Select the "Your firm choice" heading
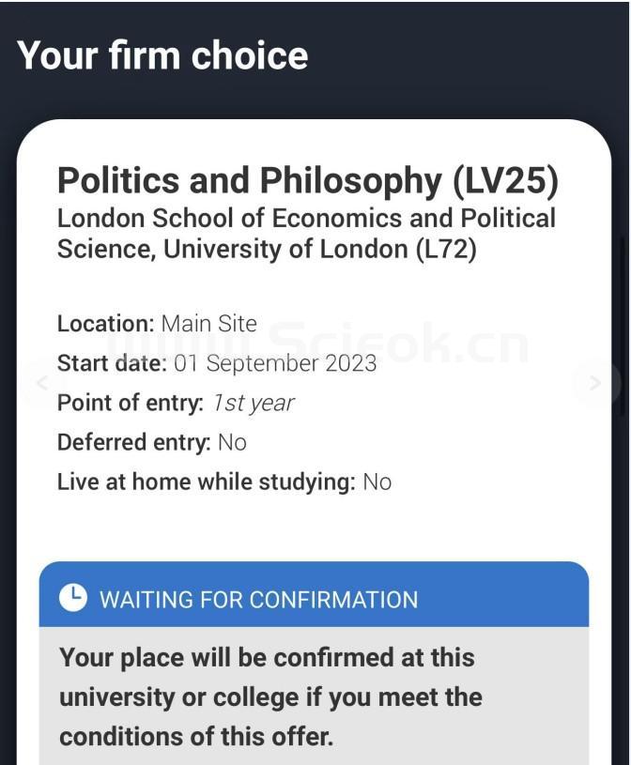 tap(162, 54)
